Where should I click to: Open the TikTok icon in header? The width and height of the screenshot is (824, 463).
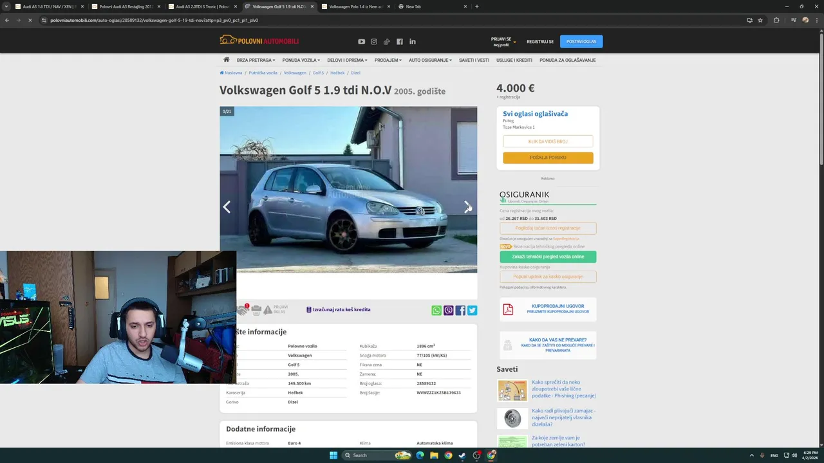(387, 42)
